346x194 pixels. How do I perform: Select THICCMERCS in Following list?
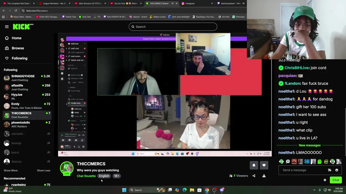[x=27, y=115]
